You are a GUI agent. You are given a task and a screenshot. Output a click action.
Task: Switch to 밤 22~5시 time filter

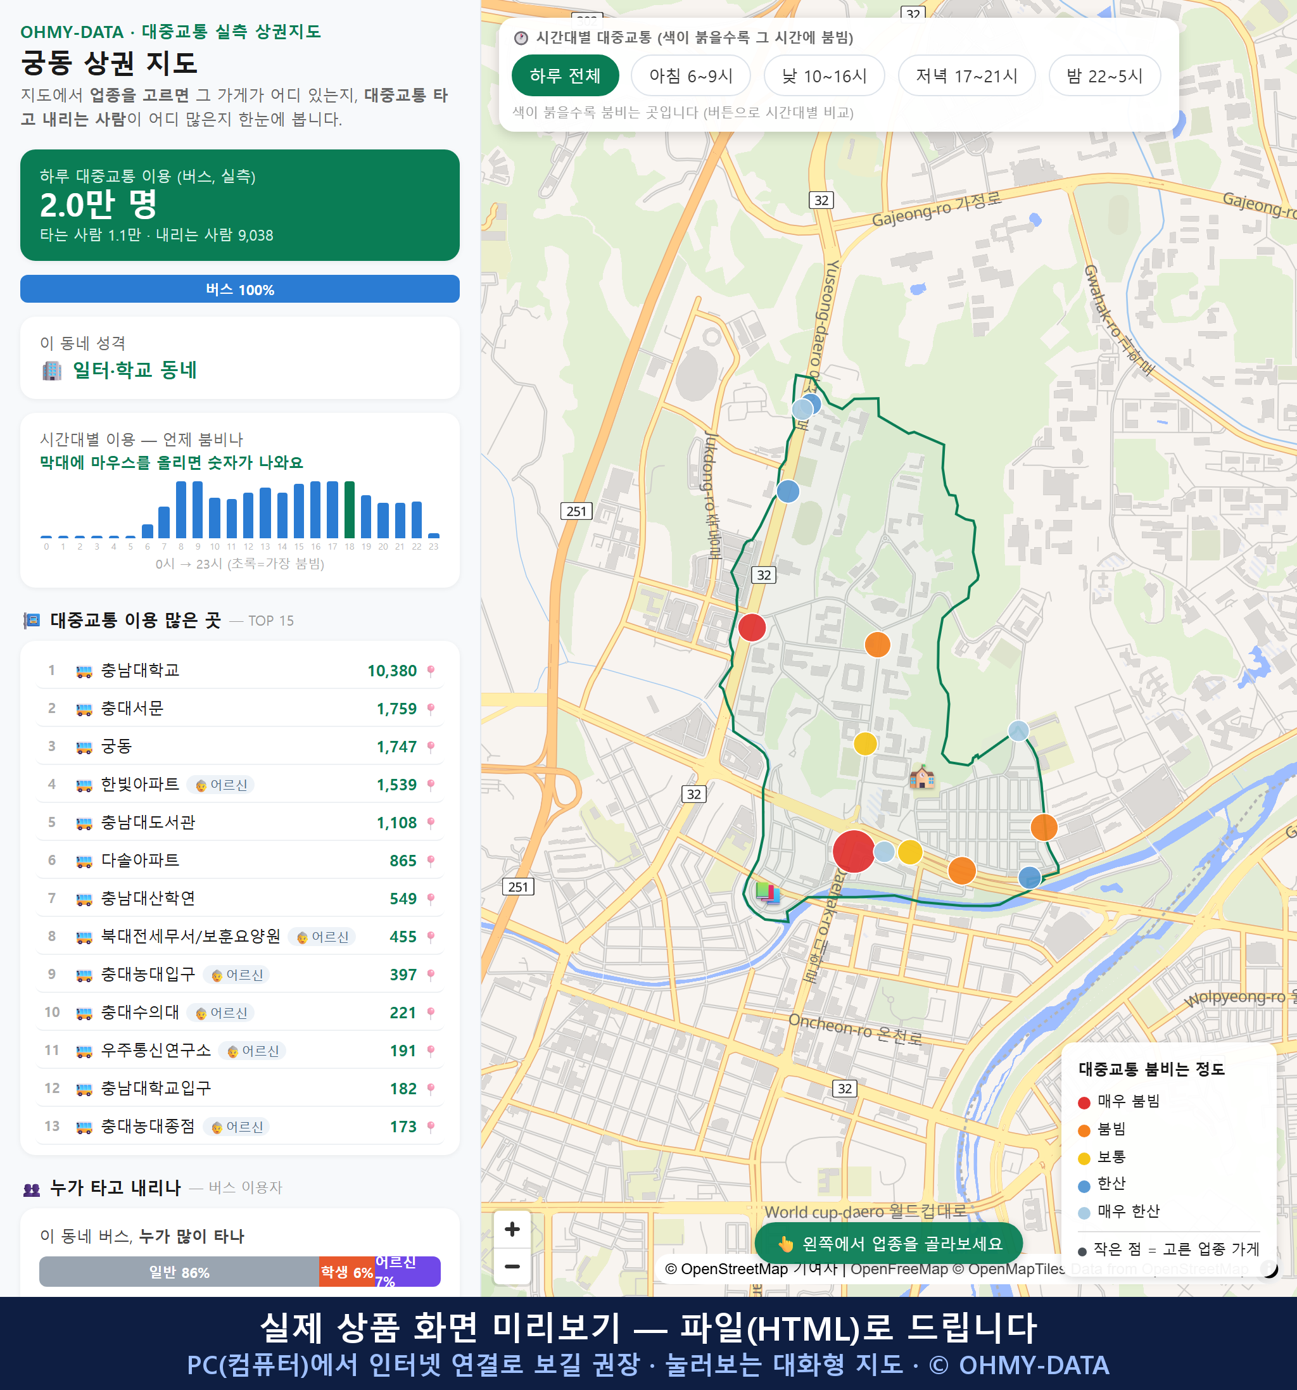pyautogui.click(x=1104, y=75)
